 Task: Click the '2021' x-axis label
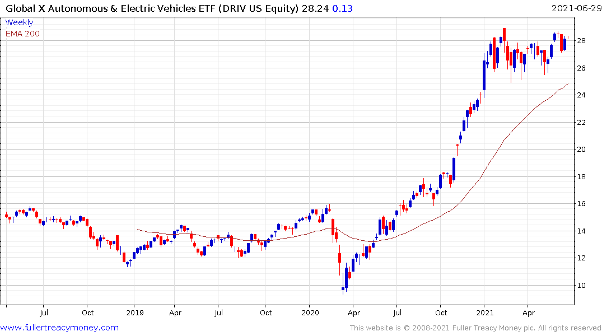pos(484,313)
